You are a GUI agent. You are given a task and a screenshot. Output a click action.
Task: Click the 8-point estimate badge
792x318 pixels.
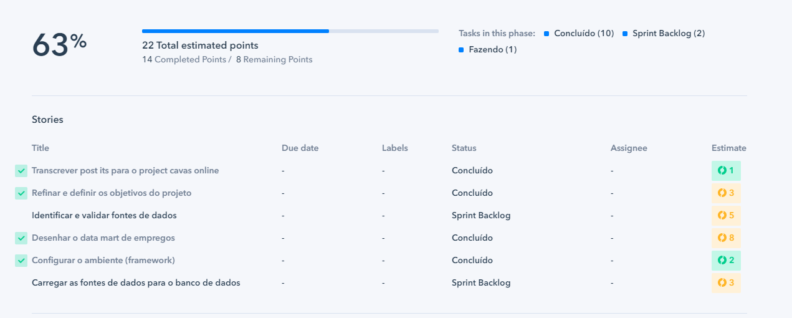726,238
